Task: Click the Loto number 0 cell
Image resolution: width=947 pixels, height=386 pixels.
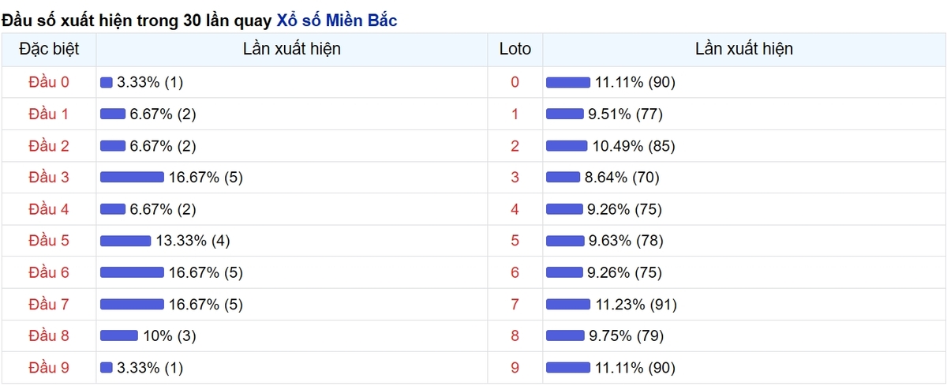Action: point(515,82)
